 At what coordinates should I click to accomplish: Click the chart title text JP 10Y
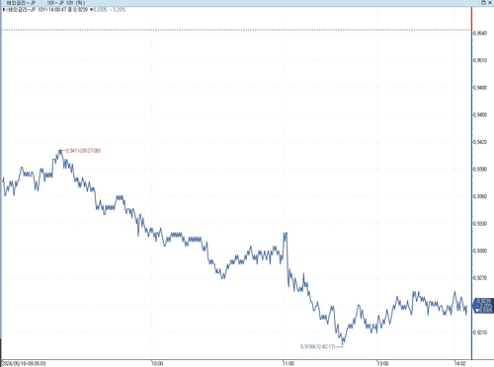coord(66,3)
